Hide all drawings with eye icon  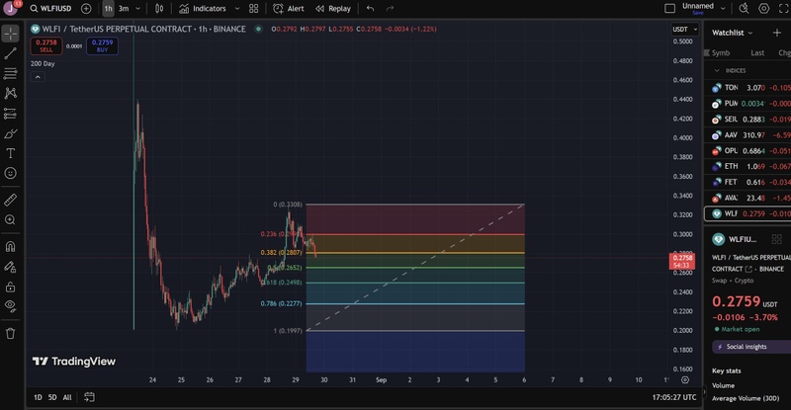click(11, 306)
